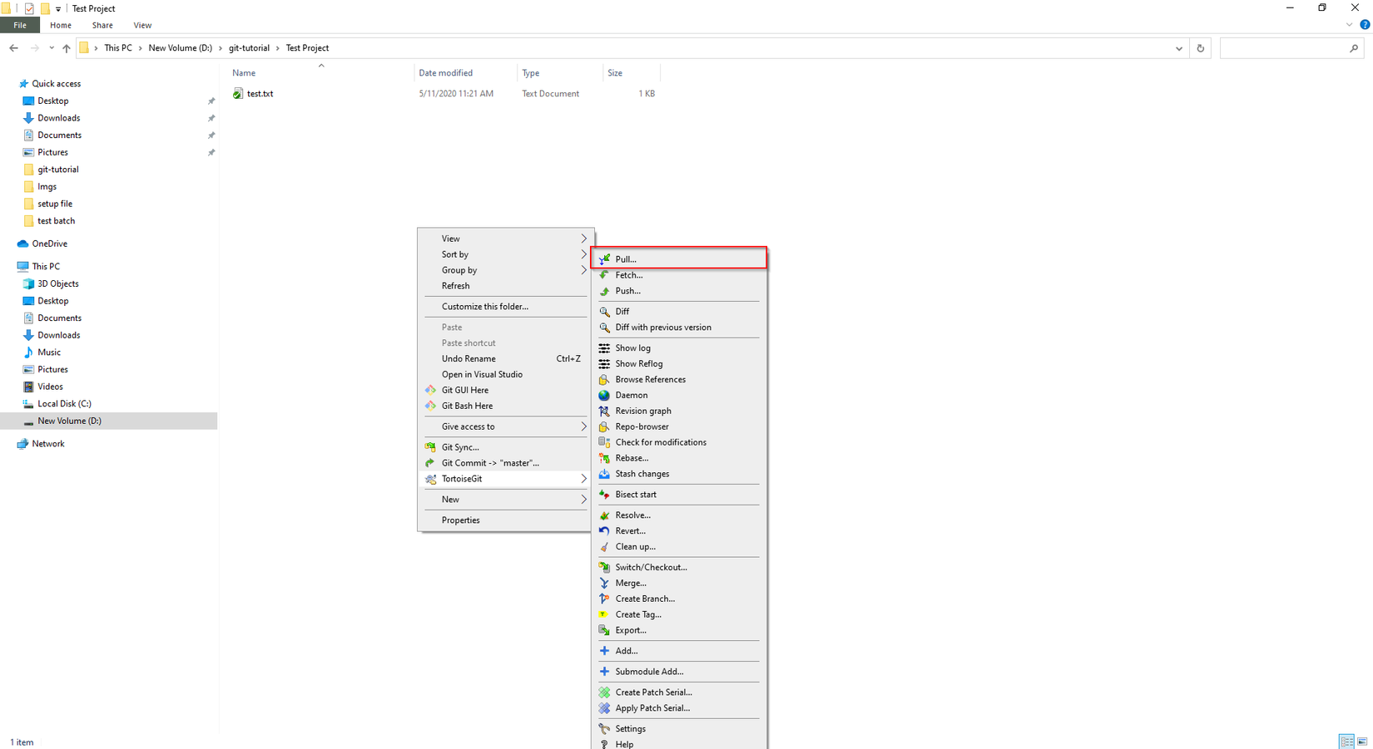Click the Switch/Checkout icon
Image resolution: width=1373 pixels, height=749 pixels.
pos(605,568)
